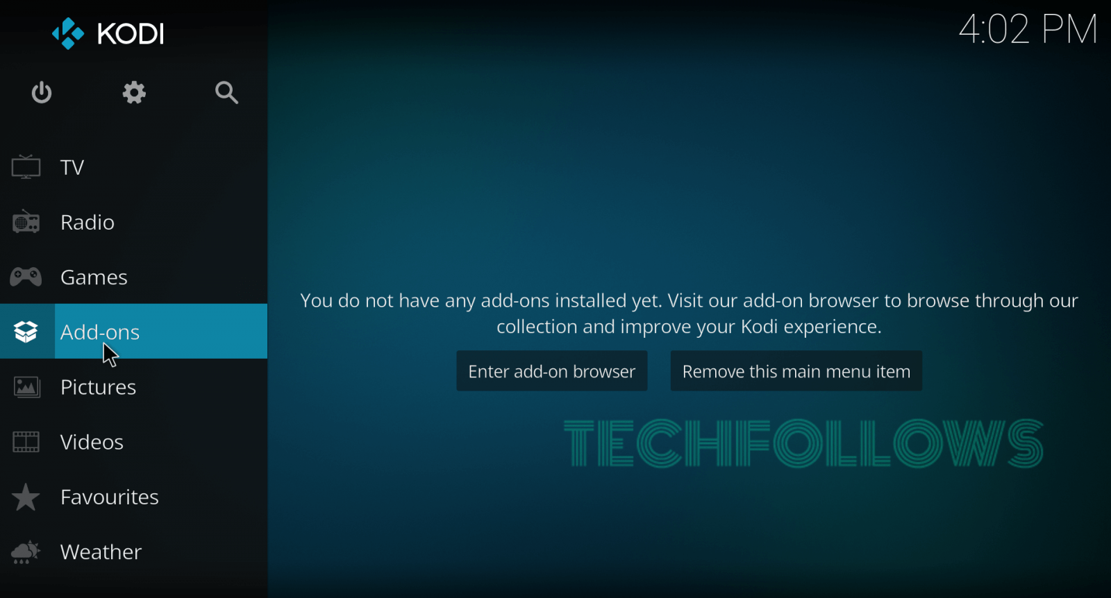Open the power options icon

[42, 92]
